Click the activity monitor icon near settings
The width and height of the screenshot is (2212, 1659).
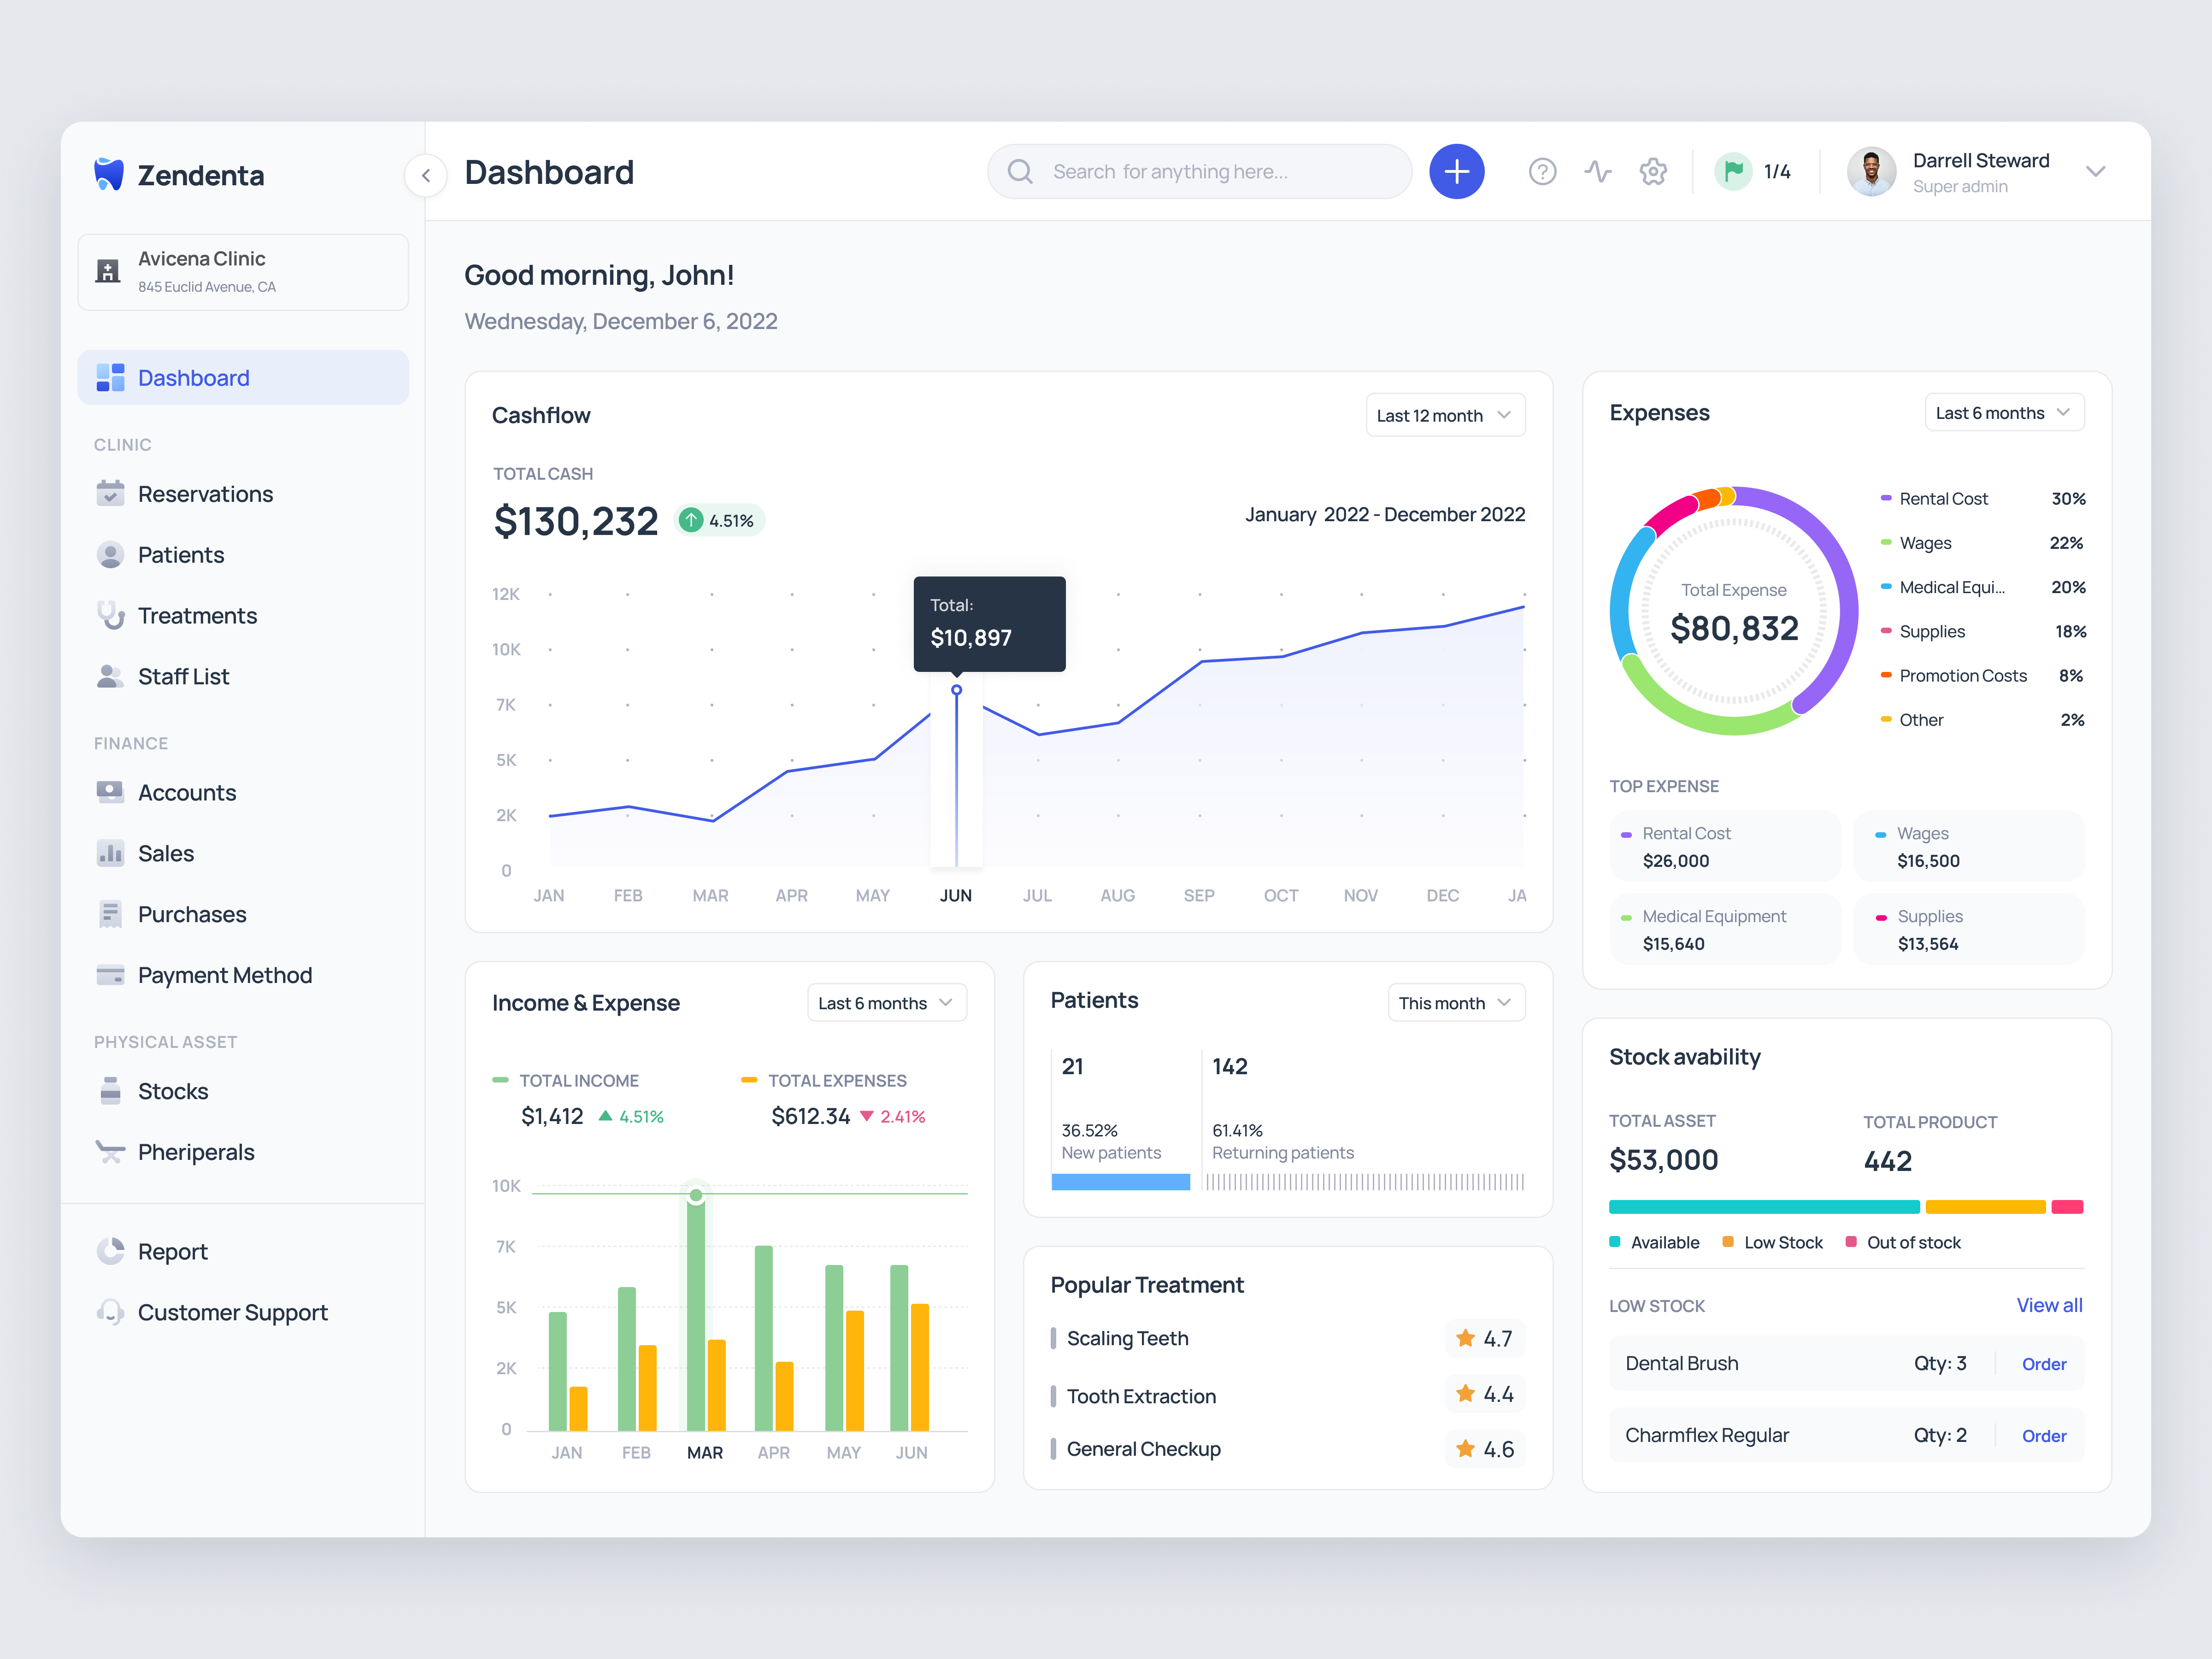(1598, 171)
